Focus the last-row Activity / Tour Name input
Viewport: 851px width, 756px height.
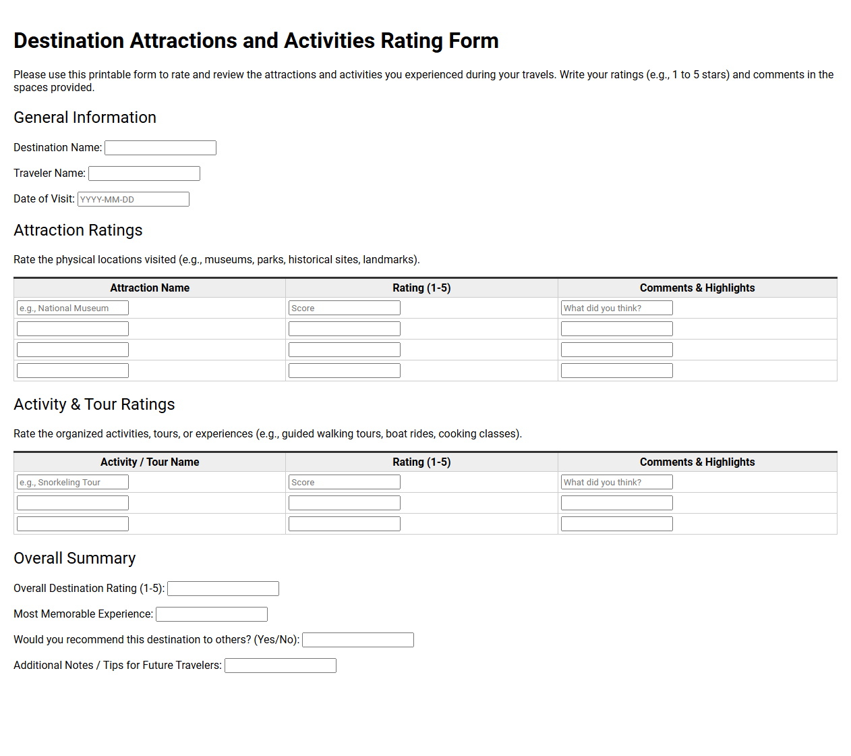coord(73,524)
